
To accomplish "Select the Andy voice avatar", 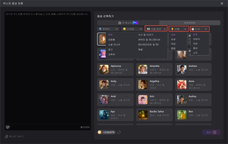I will [x=104, y=85].
